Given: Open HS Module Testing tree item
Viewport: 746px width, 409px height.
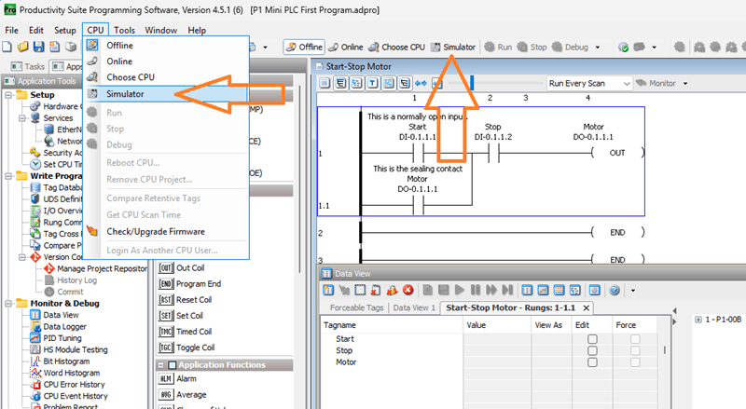Looking at the screenshot, I should [69, 349].
